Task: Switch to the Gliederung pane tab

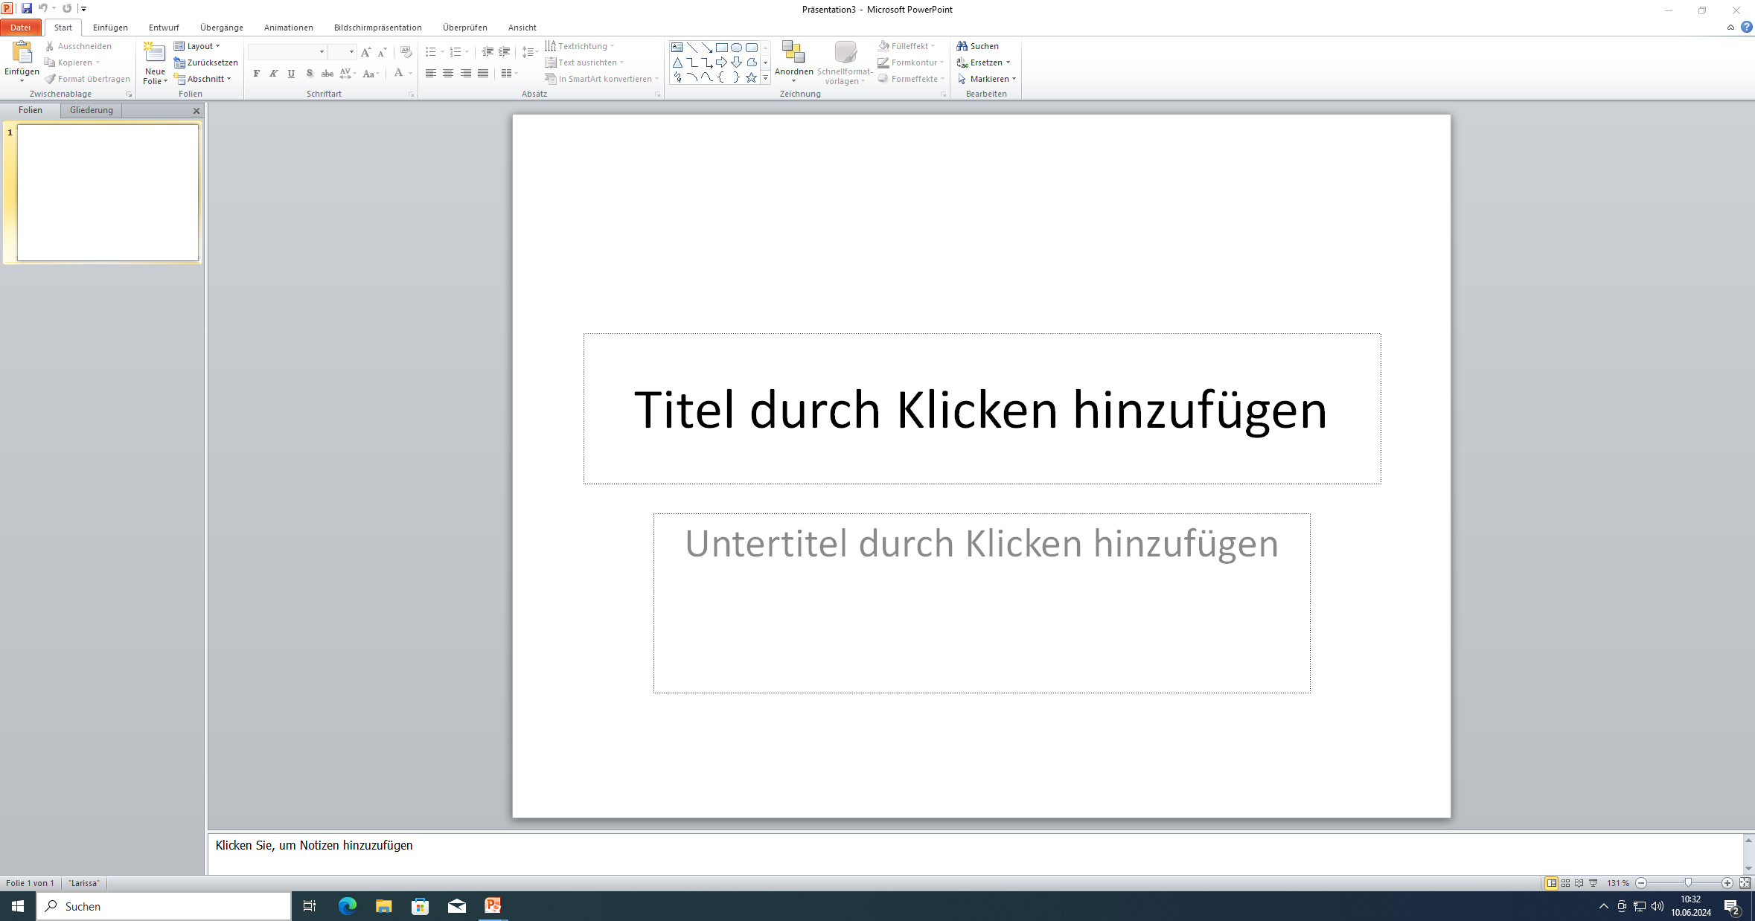Action: coord(92,110)
